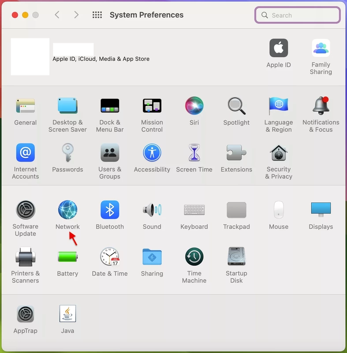Close the System Preferences window

click(x=15, y=15)
